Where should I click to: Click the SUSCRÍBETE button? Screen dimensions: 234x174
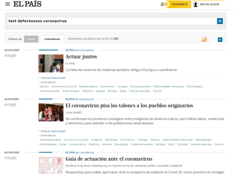(180, 4)
